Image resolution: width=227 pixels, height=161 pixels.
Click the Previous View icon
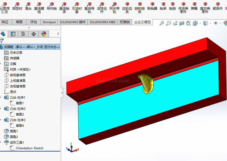click(x=175, y=24)
